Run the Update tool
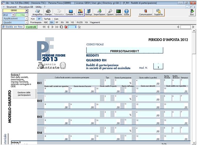 (118, 13)
